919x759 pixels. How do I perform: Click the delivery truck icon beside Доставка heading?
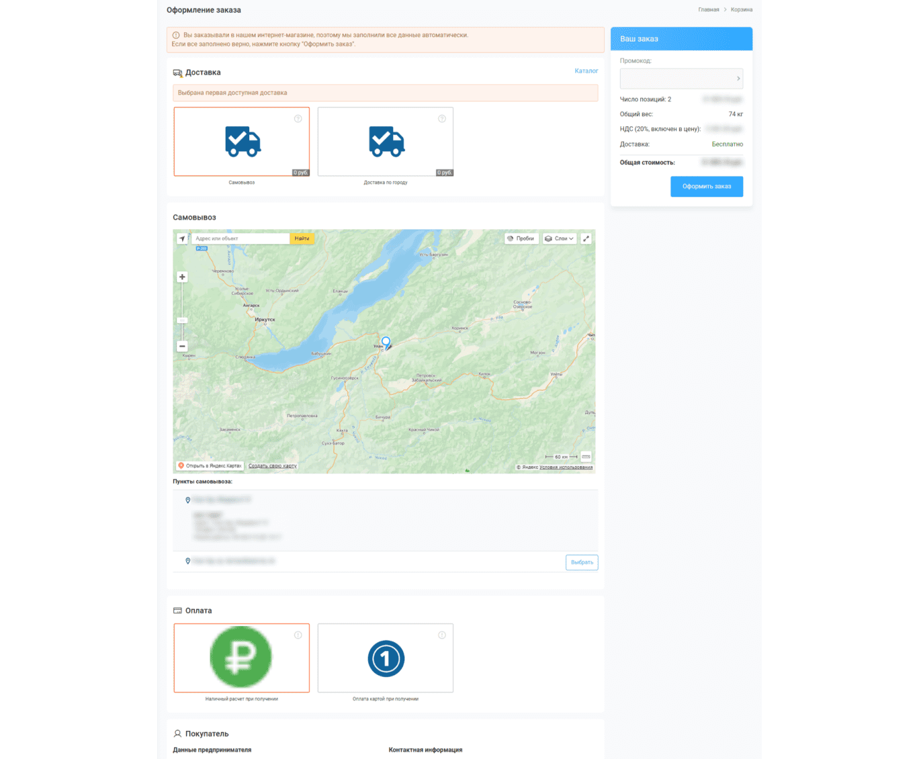(x=177, y=73)
